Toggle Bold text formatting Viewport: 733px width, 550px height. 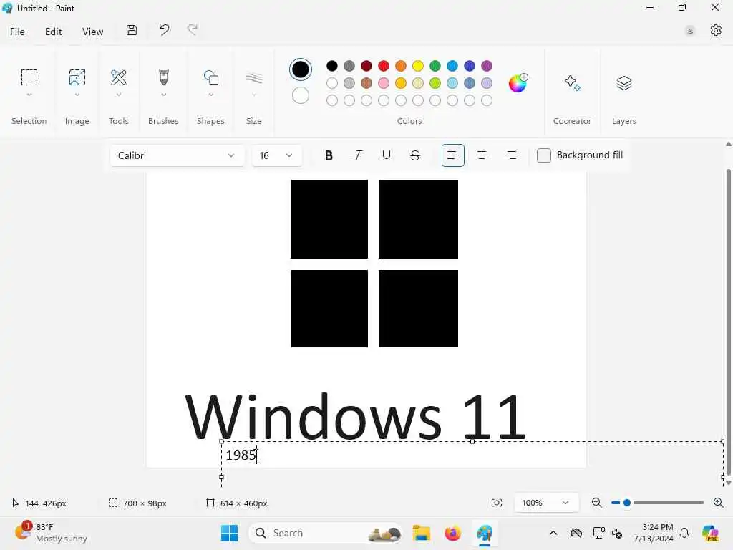click(x=329, y=155)
